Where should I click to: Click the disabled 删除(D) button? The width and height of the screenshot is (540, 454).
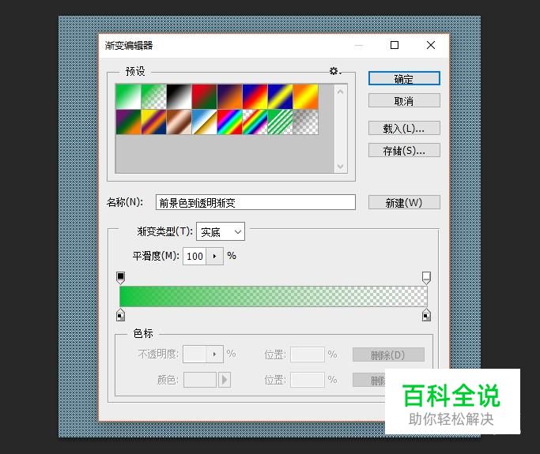tap(388, 355)
